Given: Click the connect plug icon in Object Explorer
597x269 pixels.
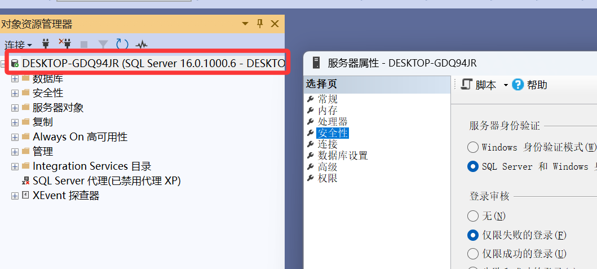Looking at the screenshot, I should pyautogui.click(x=46, y=44).
